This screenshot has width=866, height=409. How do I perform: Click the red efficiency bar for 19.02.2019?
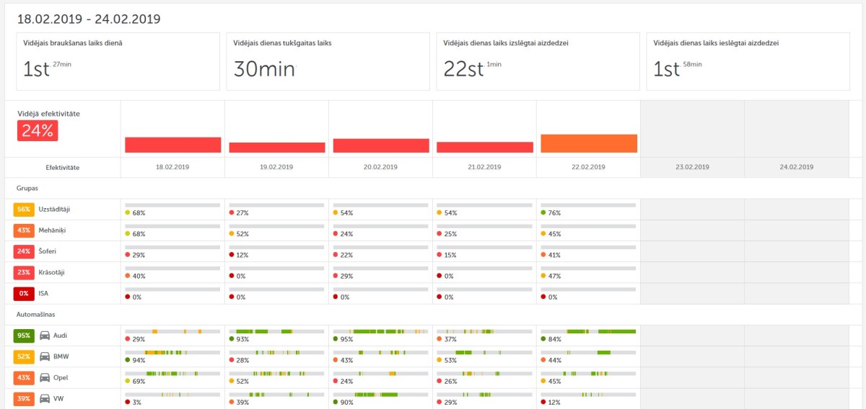coord(276,147)
